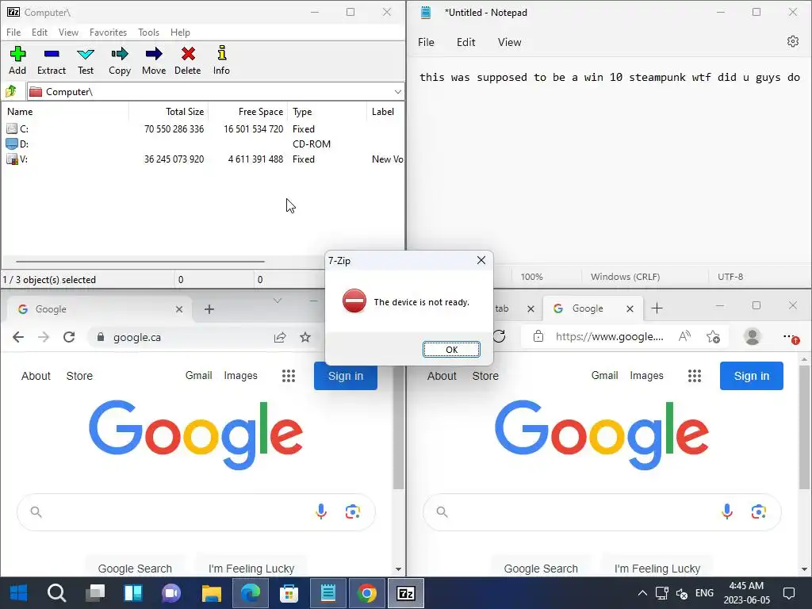Select the Google tab in Edge

click(592, 308)
